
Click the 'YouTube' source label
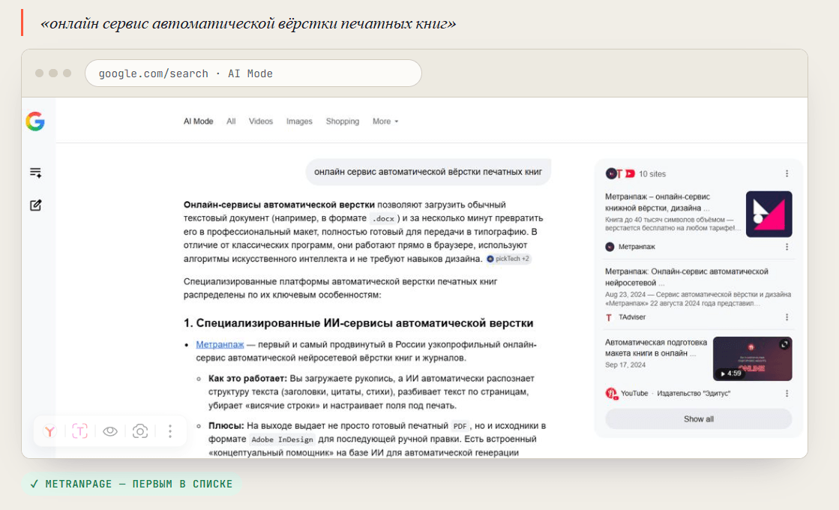coord(634,393)
